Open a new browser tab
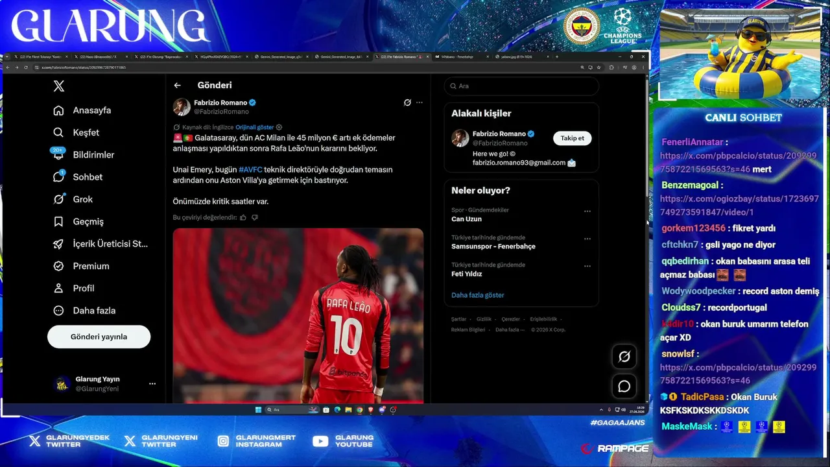This screenshot has height=467, width=830. [557, 57]
